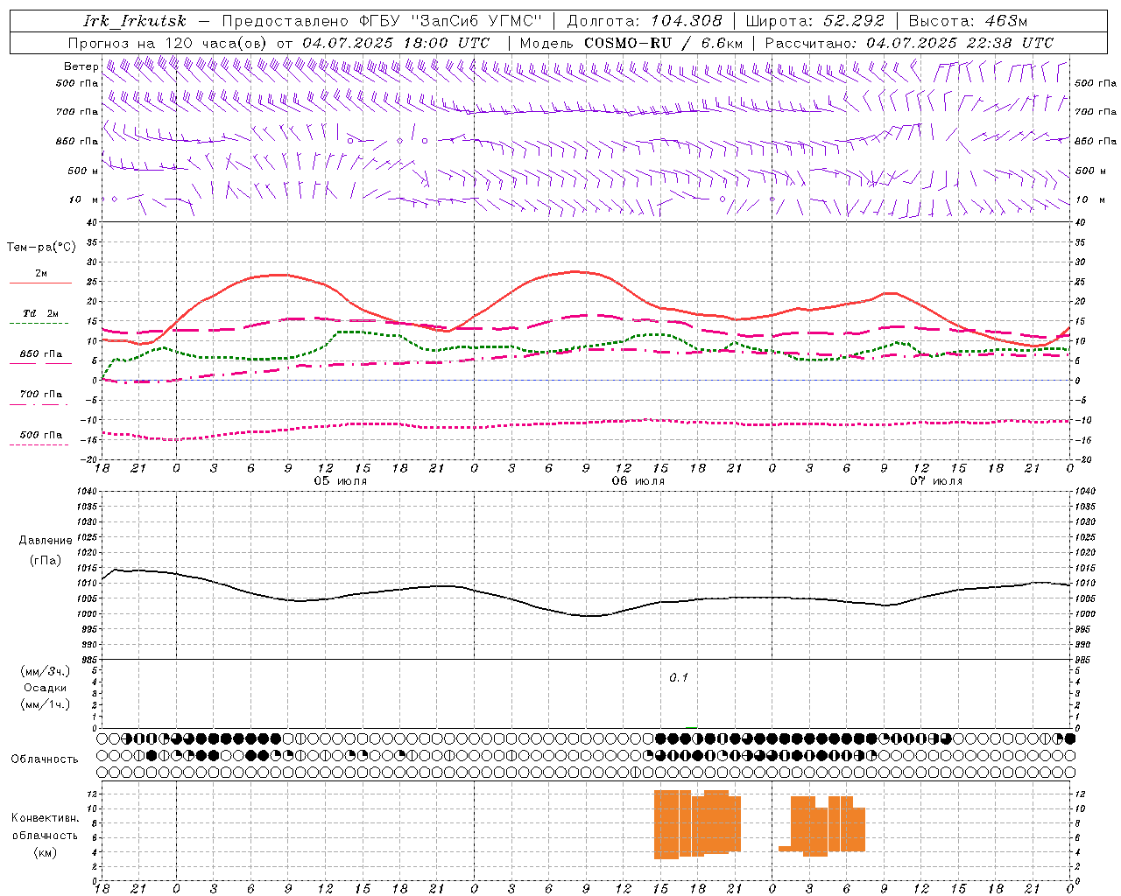Click the "Давление" pressure panel label
This screenshot has height=896, width=1121.
pyautogui.click(x=46, y=541)
